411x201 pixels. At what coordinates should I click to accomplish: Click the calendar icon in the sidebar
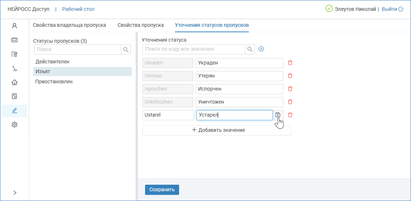(14, 40)
